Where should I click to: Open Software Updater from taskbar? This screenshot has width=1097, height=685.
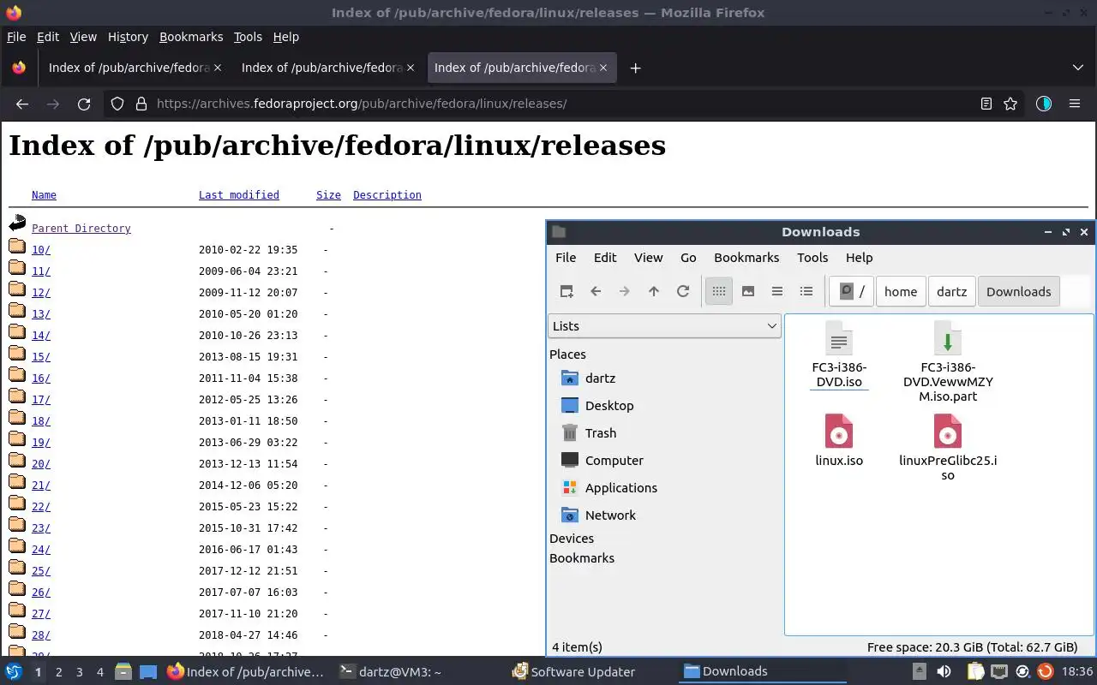[x=574, y=672]
